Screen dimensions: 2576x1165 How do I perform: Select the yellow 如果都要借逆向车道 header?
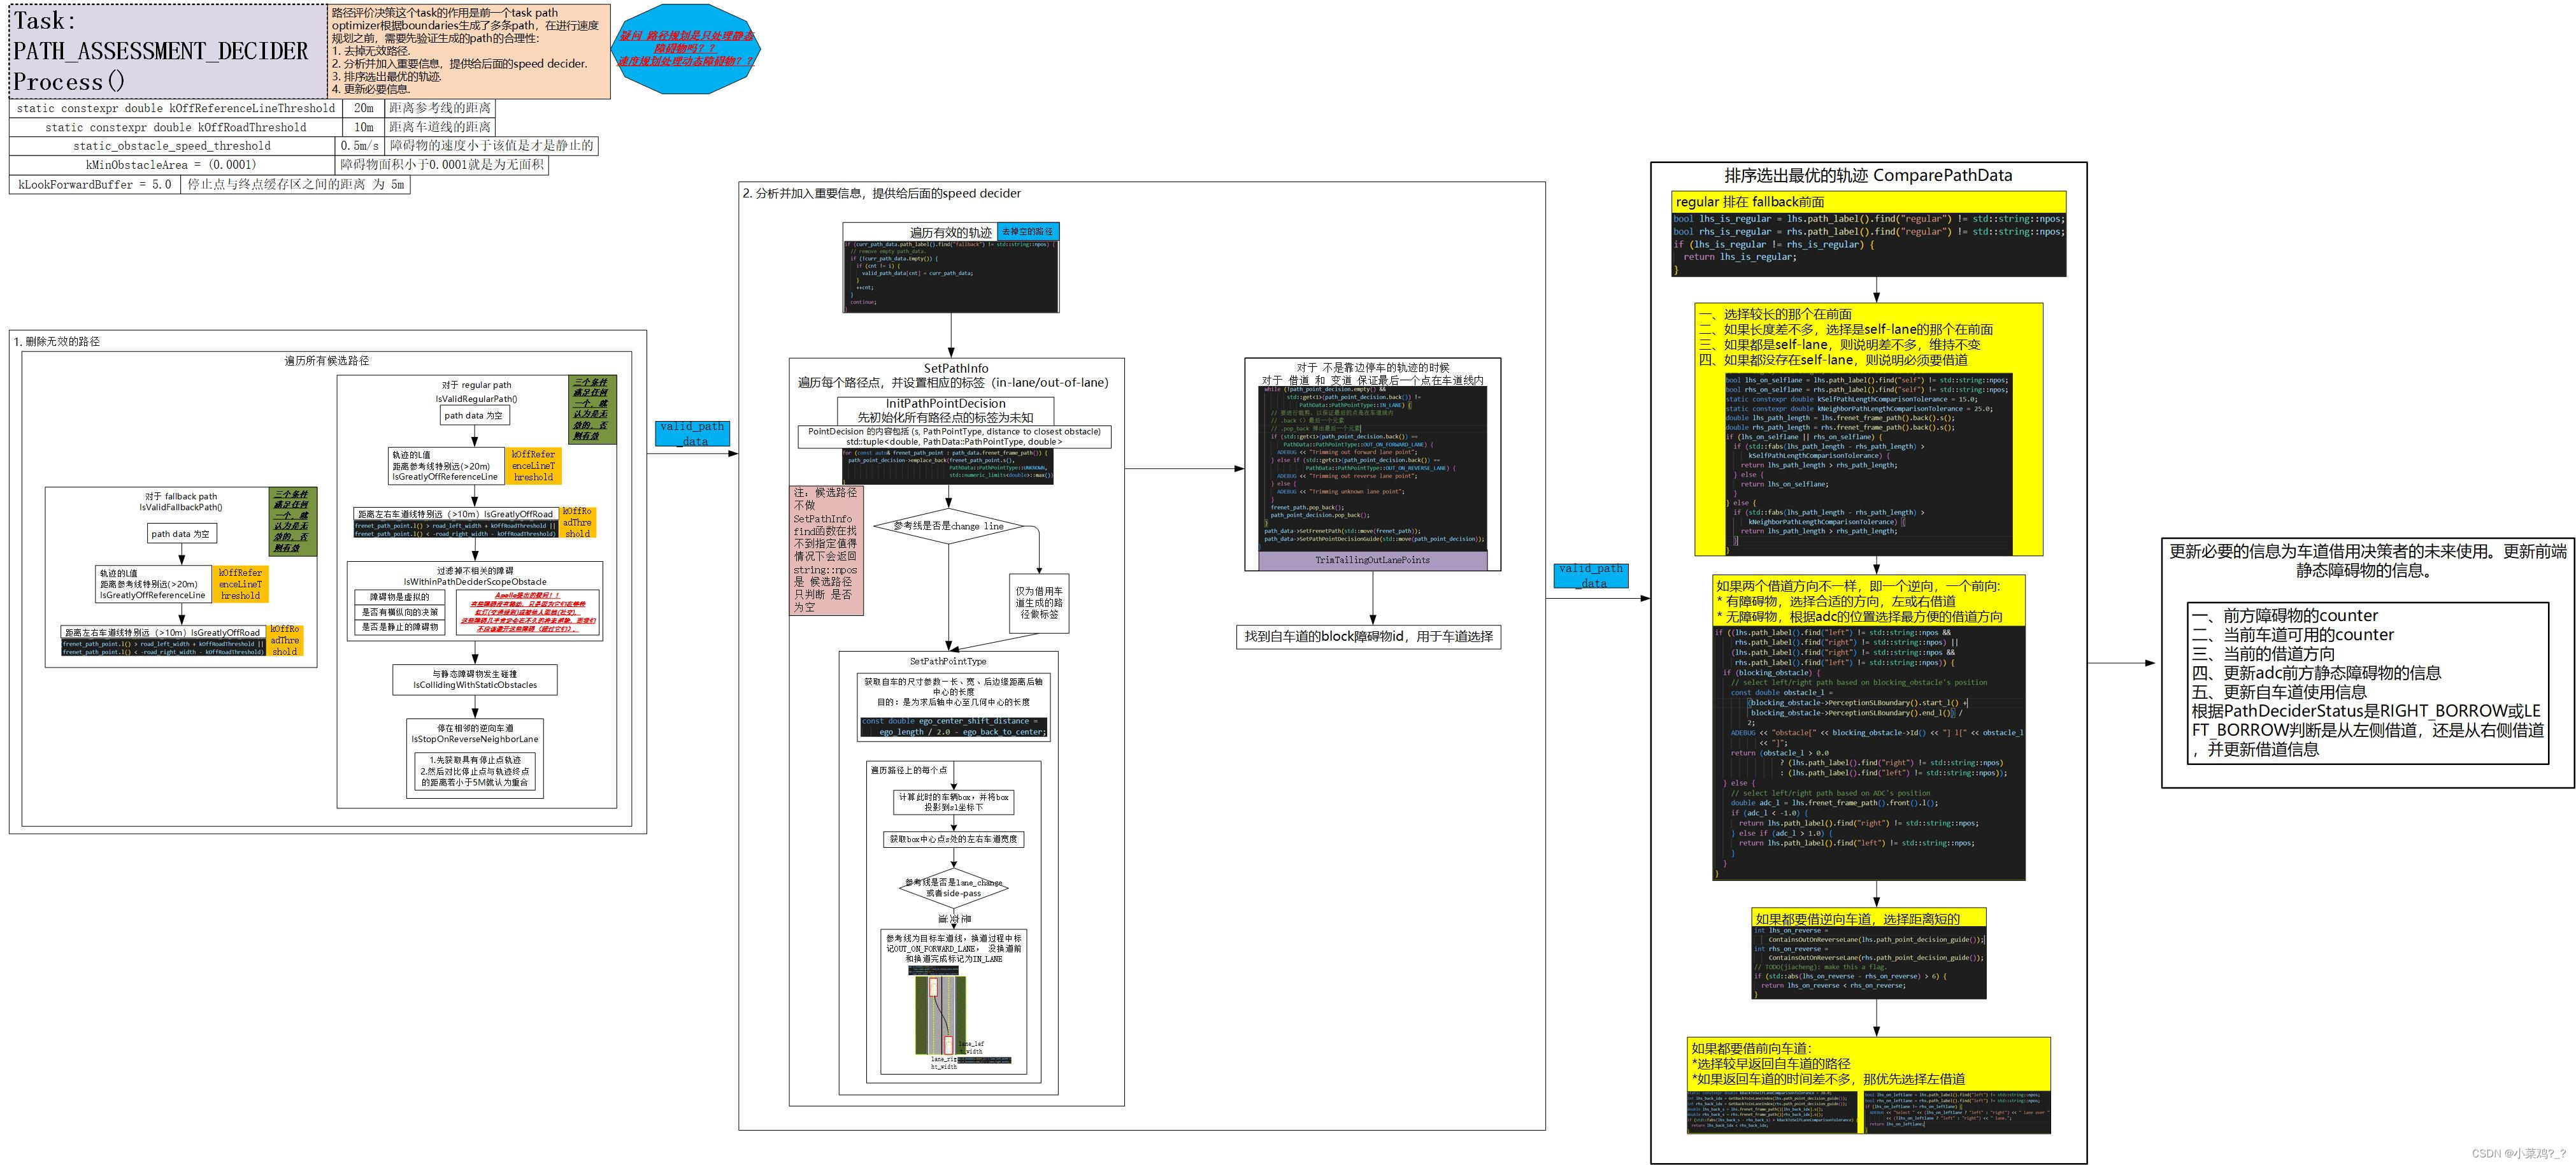coord(1869,918)
